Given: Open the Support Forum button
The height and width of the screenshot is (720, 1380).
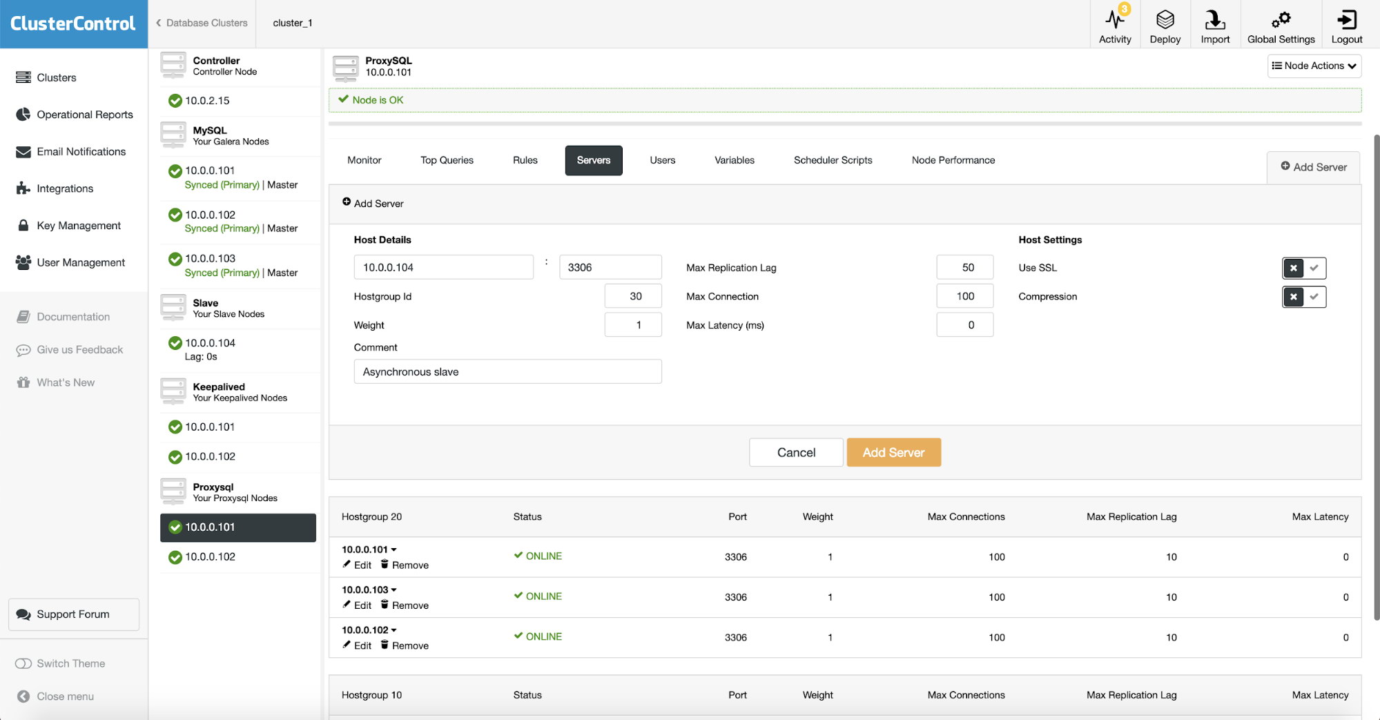Looking at the screenshot, I should coord(74,614).
